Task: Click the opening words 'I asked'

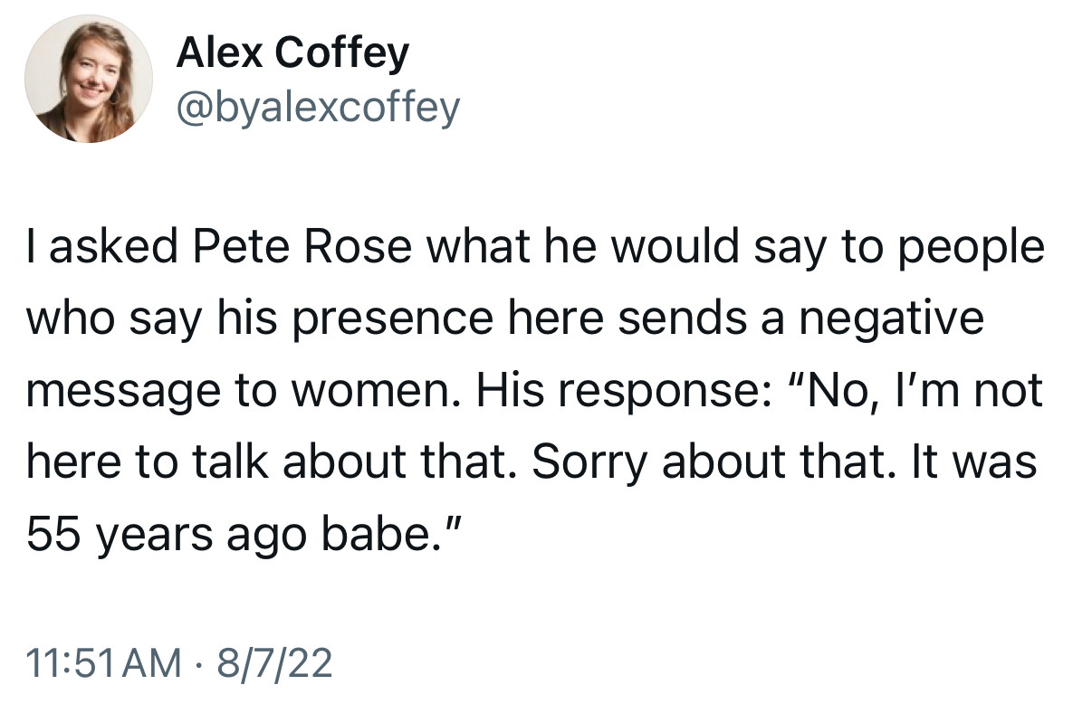Action: click(103, 247)
